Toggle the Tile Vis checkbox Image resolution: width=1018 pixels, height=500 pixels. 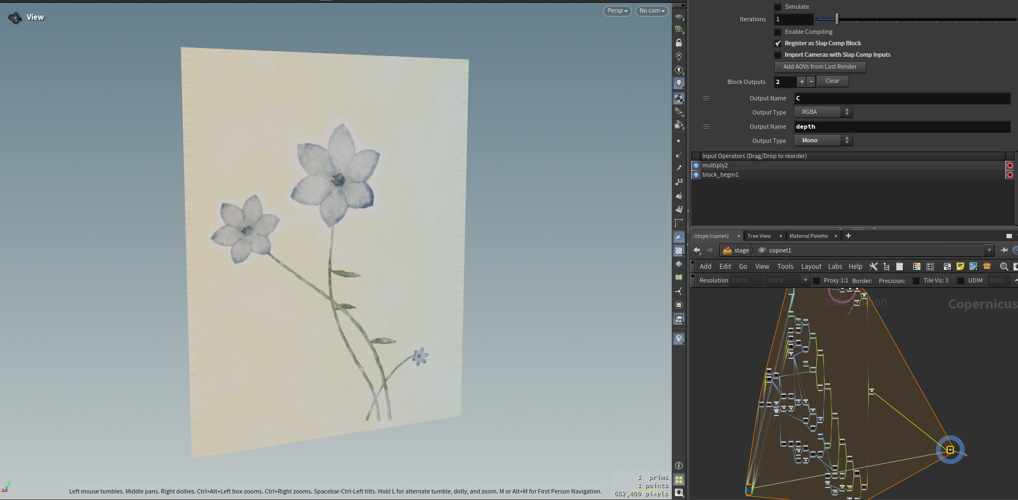click(916, 281)
